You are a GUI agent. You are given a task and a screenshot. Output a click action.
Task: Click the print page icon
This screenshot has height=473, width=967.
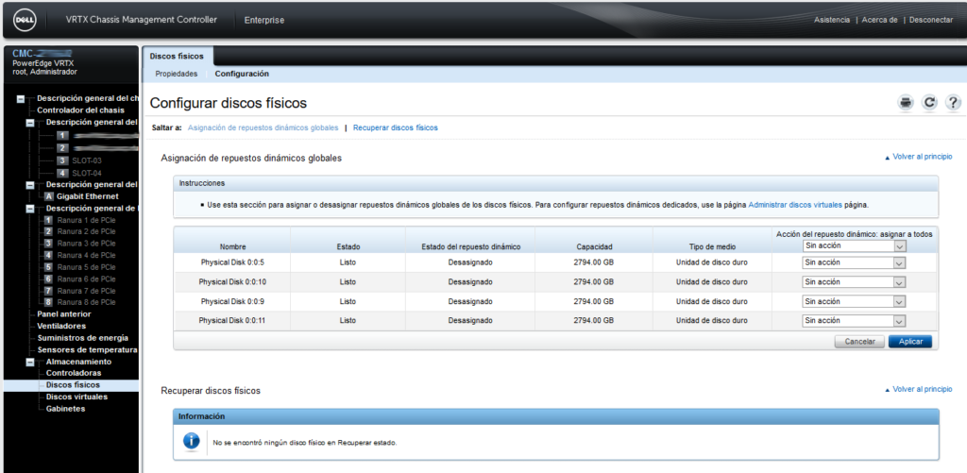[x=906, y=103]
